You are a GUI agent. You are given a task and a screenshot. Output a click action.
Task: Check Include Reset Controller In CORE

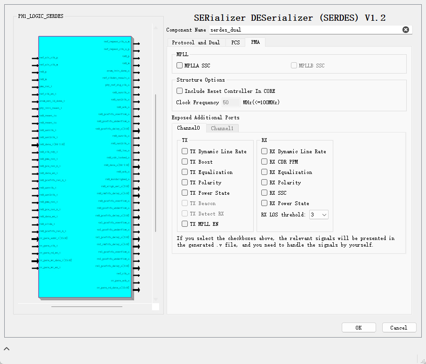[180, 91]
